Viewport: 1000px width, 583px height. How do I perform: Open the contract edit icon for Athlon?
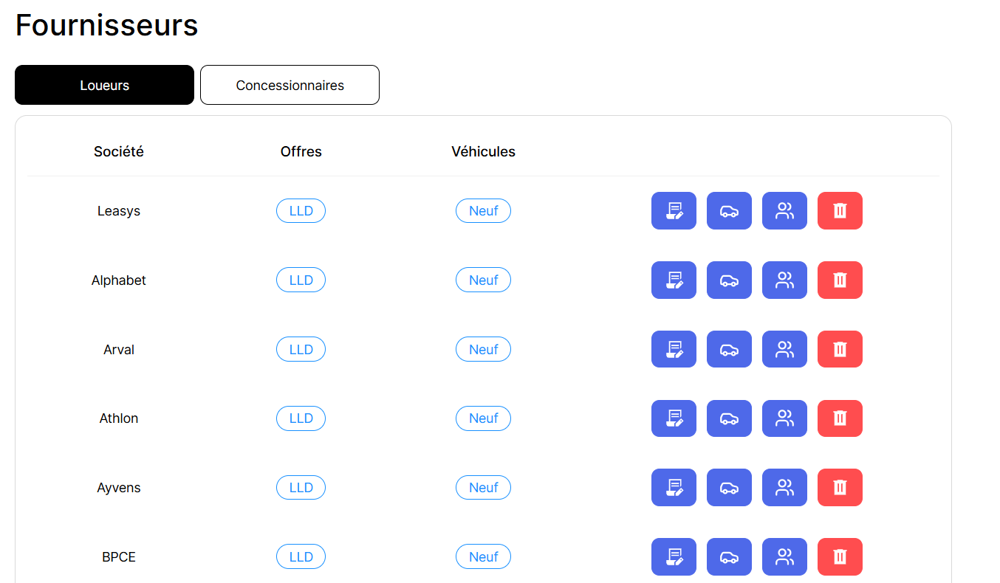[x=674, y=418]
